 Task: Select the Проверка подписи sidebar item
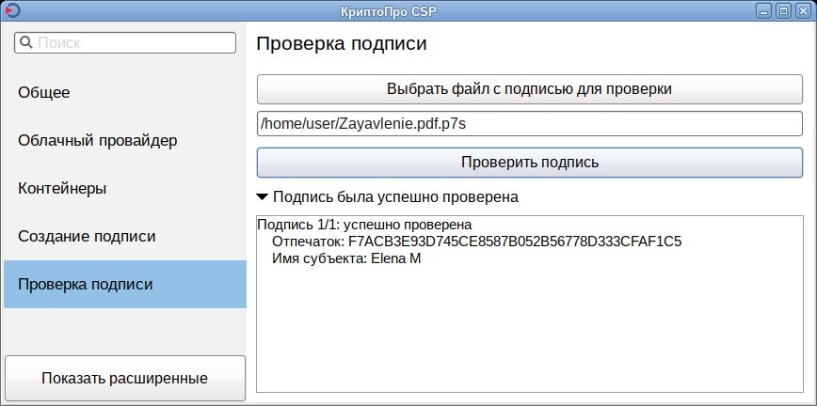click(x=125, y=284)
